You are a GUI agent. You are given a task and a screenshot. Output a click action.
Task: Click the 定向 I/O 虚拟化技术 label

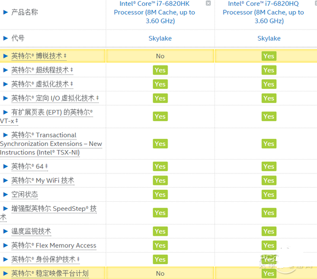55,98
